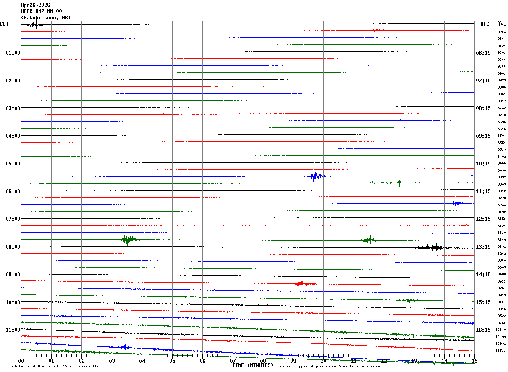This screenshot has height=372, width=508.
Task: Click the red spike on the 9208 trace
Action: (x=377, y=30)
